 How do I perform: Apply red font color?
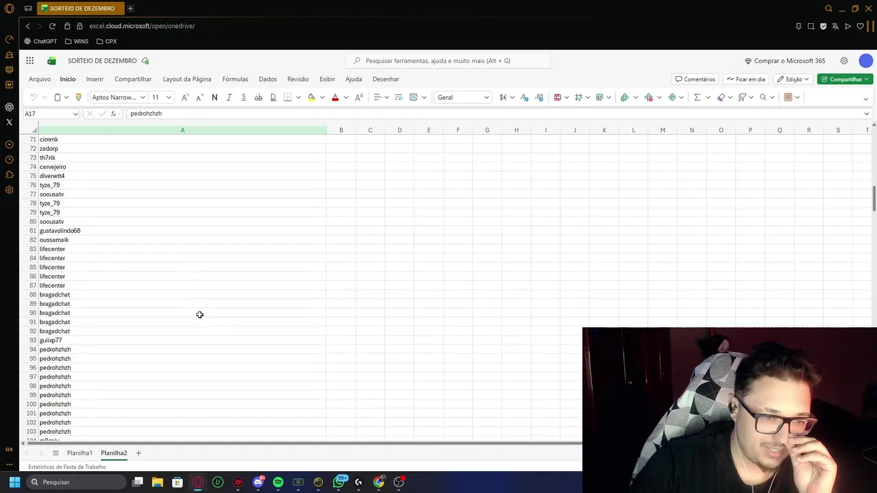click(x=335, y=97)
